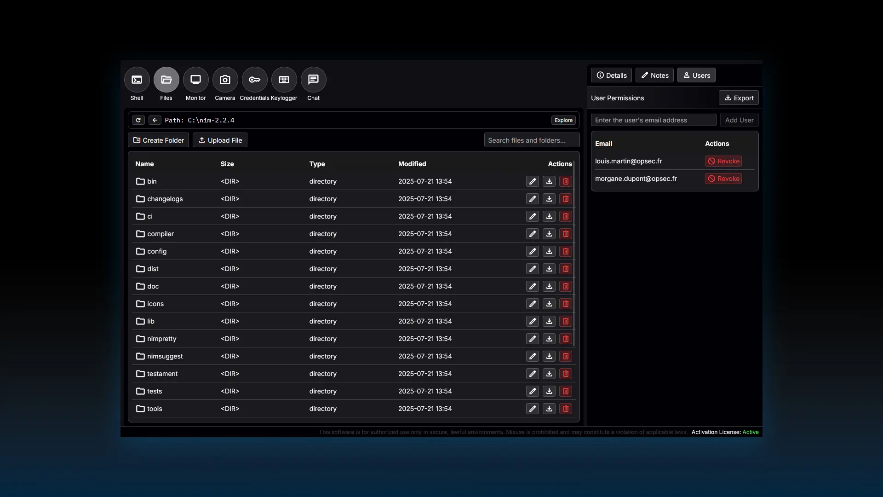Focus the search files and folders field
Screen dimensions: 883x497
point(531,140)
